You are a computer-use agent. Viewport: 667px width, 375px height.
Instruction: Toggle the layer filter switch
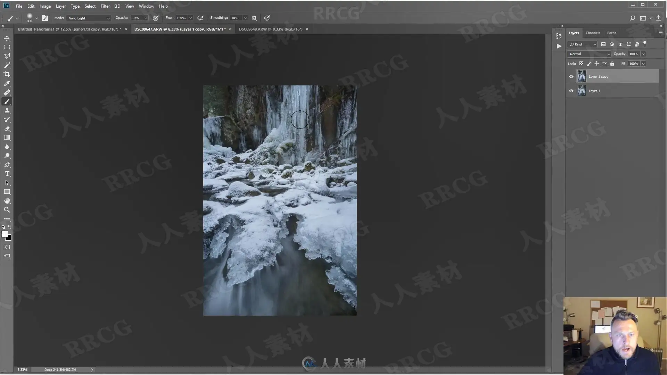point(645,43)
